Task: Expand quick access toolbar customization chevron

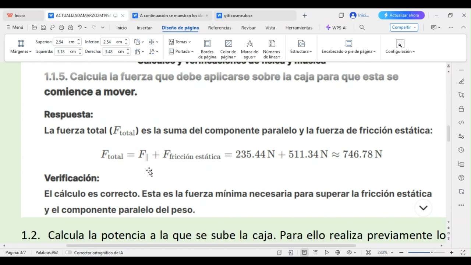Action: (x=103, y=28)
